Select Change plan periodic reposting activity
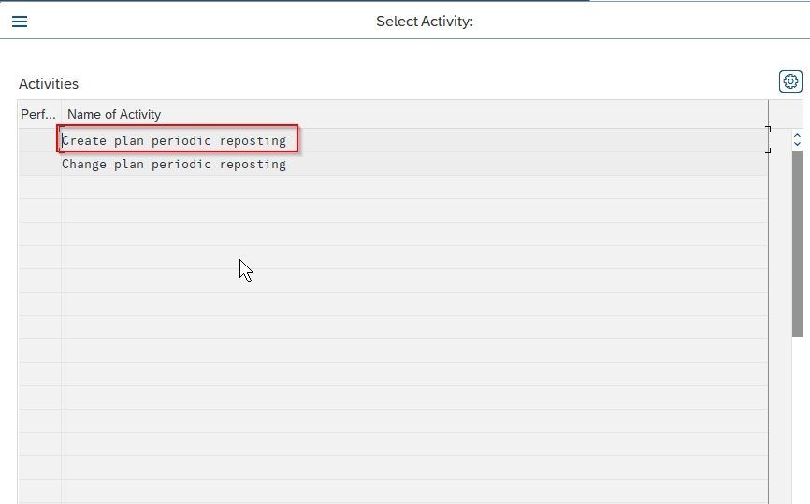This screenshot has height=504, width=810. pyautogui.click(x=174, y=165)
